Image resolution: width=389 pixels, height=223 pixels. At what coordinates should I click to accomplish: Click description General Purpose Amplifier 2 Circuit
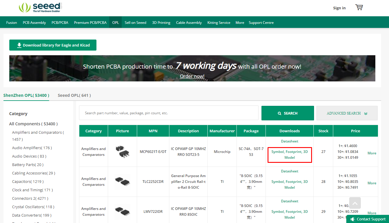pyautogui.click(x=188, y=182)
